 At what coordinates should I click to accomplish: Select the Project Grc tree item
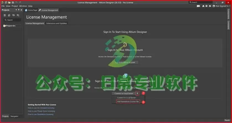pos(12,26)
